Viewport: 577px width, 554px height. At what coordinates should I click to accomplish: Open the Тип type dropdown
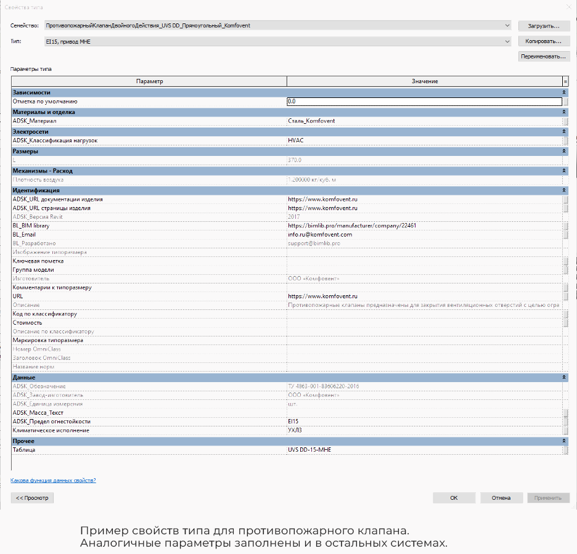coord(278,41)
